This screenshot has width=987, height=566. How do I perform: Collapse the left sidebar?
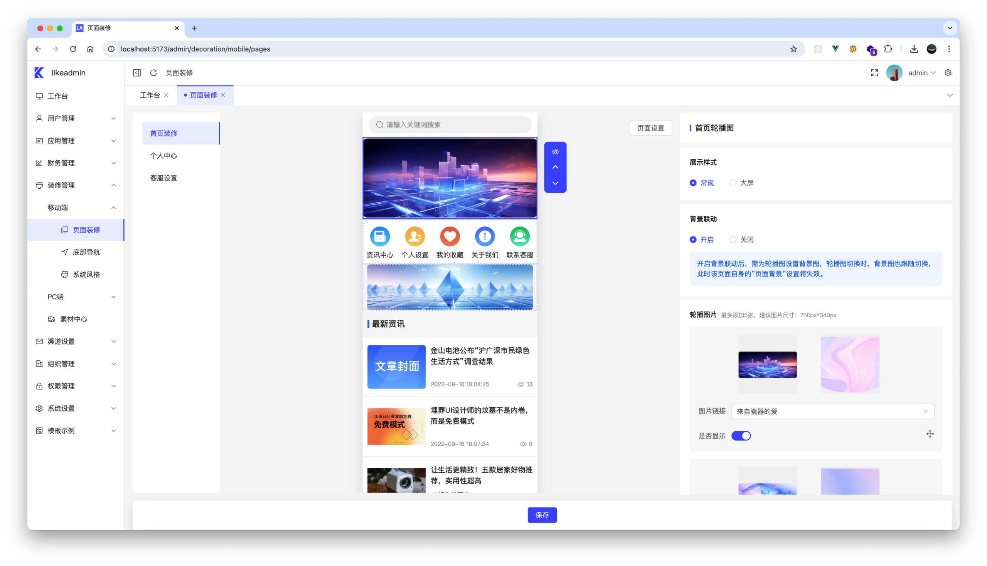(136, 73)
